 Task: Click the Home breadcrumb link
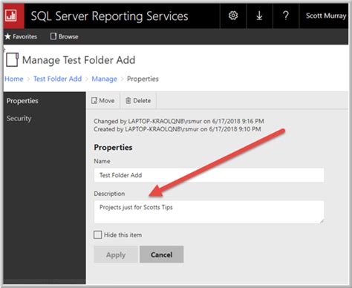pyautogui.click(x=14, y=79)
